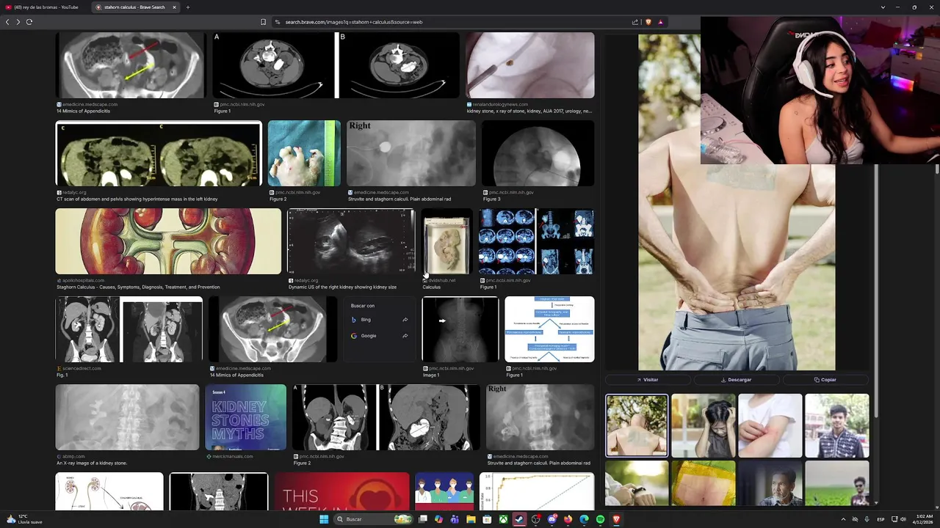This screenshot has width=940, height=528.
Task: Open Copilot from the taskbar
Action: (x=439, y=519)
